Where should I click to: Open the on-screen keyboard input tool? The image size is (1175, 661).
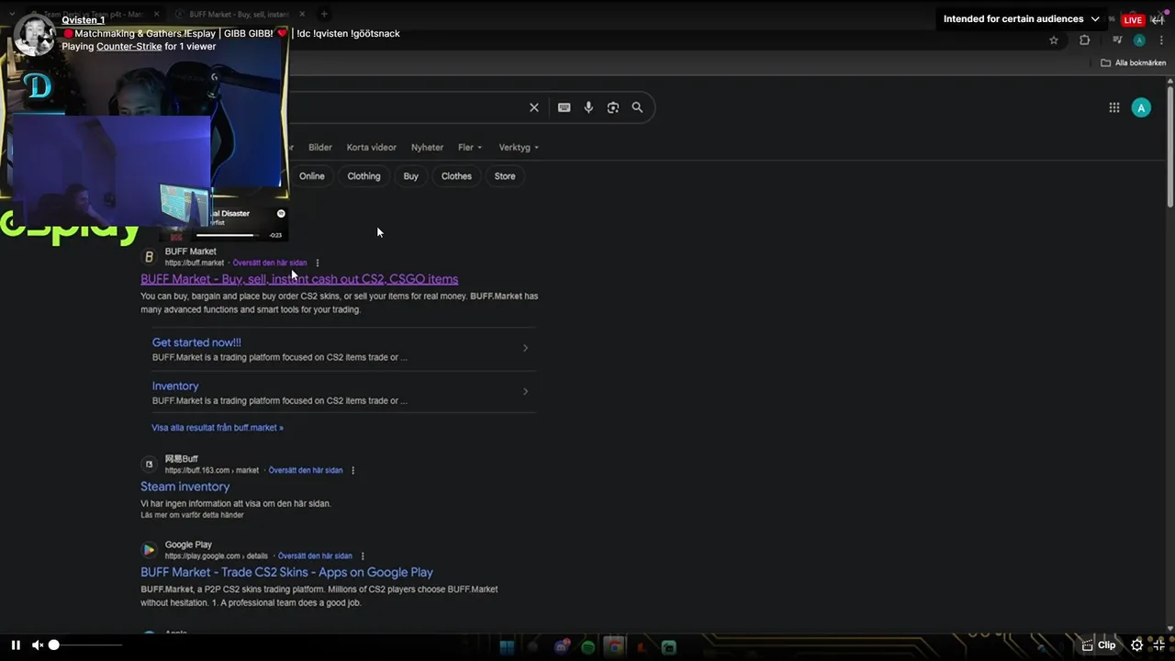[x=564, y=107]
